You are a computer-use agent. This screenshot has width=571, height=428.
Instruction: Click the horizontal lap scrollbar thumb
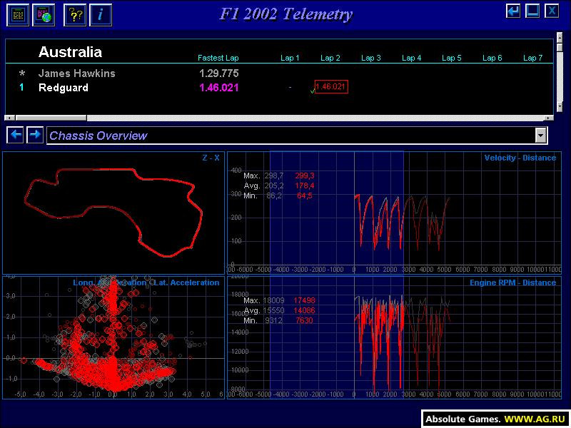[x=51, y=118]
